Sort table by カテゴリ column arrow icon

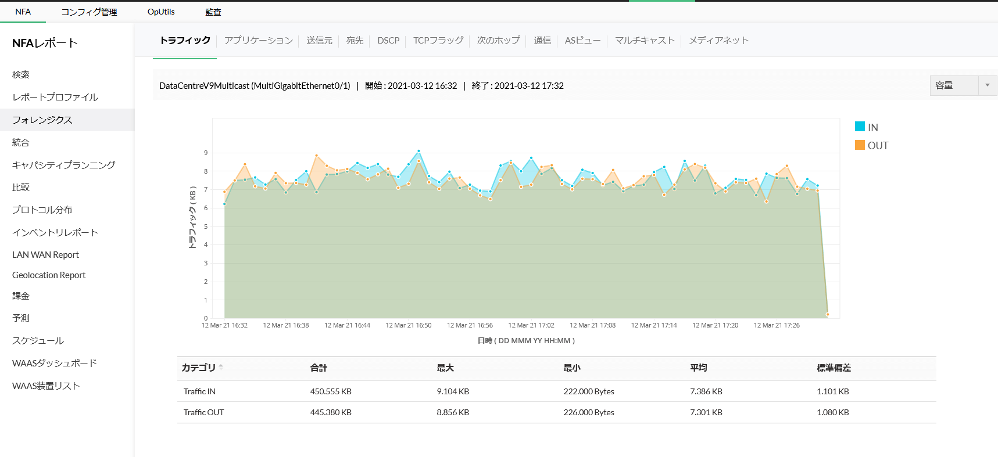click(221, 367)
